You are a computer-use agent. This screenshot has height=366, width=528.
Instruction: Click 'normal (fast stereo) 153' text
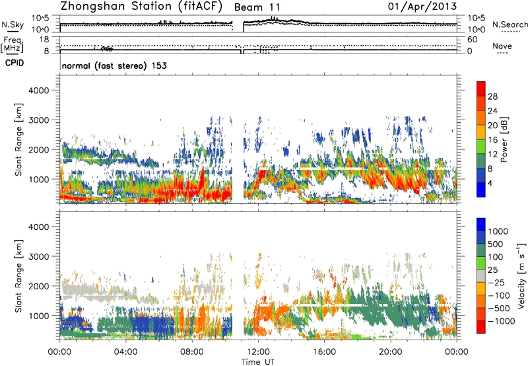click(x=114, y=65)
